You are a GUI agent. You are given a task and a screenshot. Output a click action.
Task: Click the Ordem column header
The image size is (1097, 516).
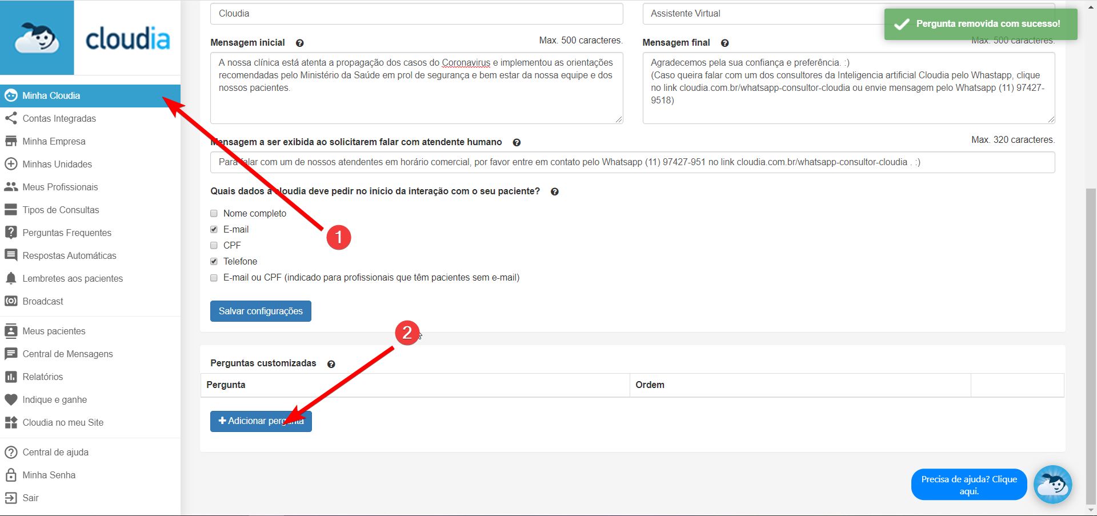(x=800, y=385)
